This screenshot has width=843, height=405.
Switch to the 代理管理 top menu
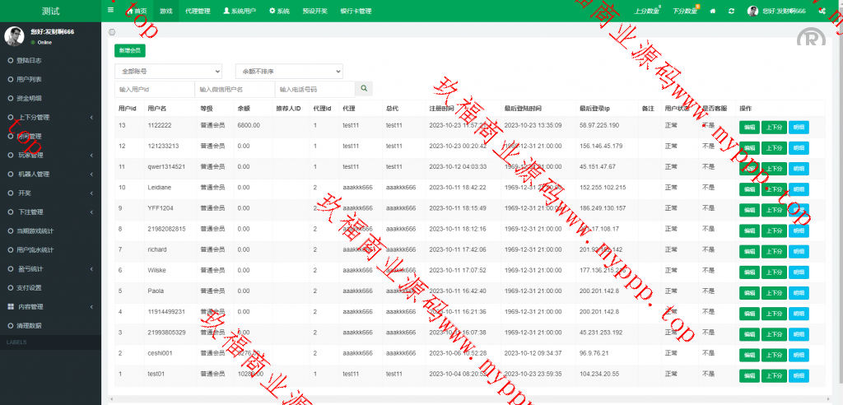coord(198,12)
